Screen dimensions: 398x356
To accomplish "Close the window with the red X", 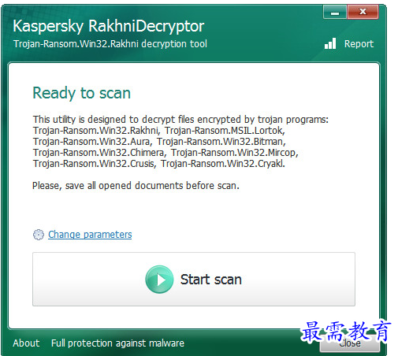I will click(x=363, y=12).
